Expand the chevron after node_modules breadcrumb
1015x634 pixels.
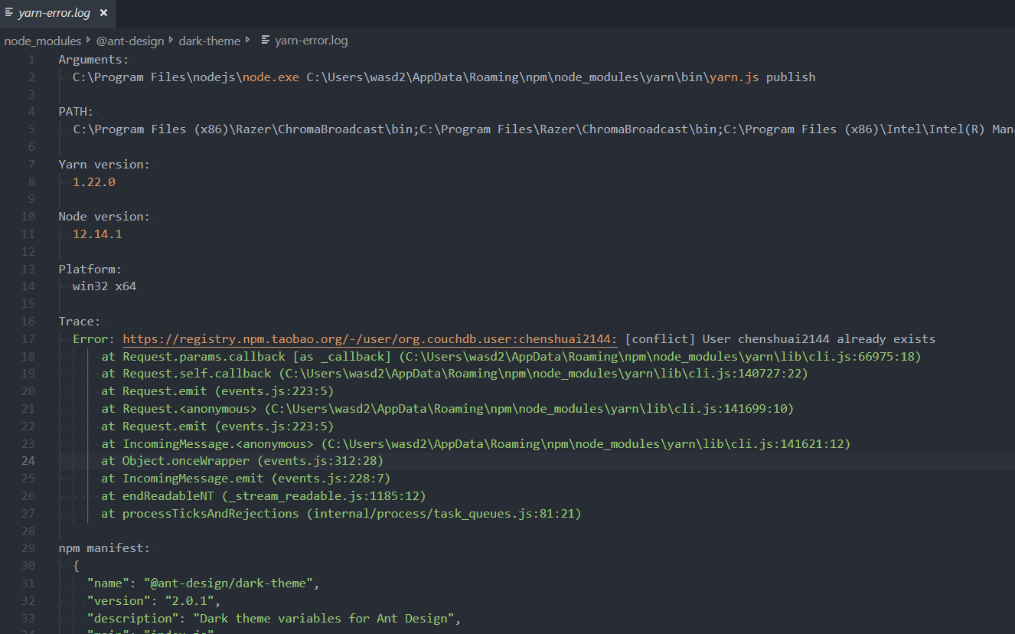[x=89, y=41]
